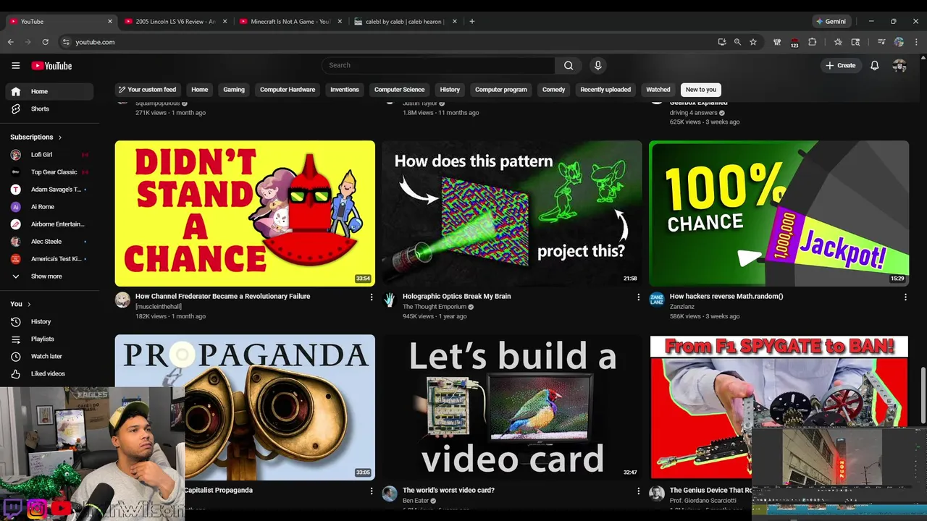Play the Didn't Stand A Chance thumbnail
Image resolution: width=927 pixels, height=521 pixels.
(x=245, y=213)
